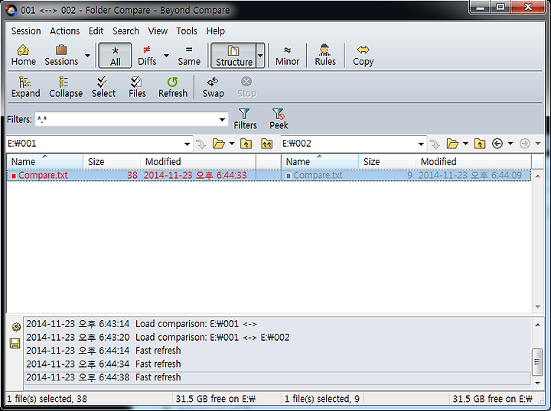The image size is (551, 411).
Task: Open the Sessions briefcase
Action: (x=61, y=55)
